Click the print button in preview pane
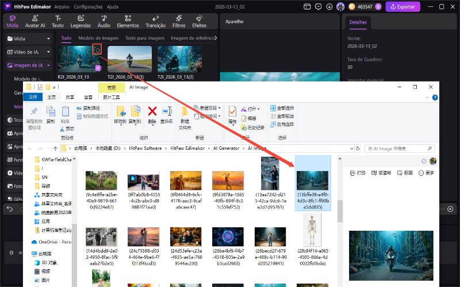This screenshot has width=460, height=287. coord(358,173)
